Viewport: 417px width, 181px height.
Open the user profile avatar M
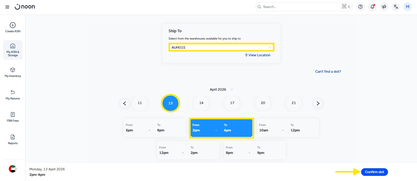[408, 7]
